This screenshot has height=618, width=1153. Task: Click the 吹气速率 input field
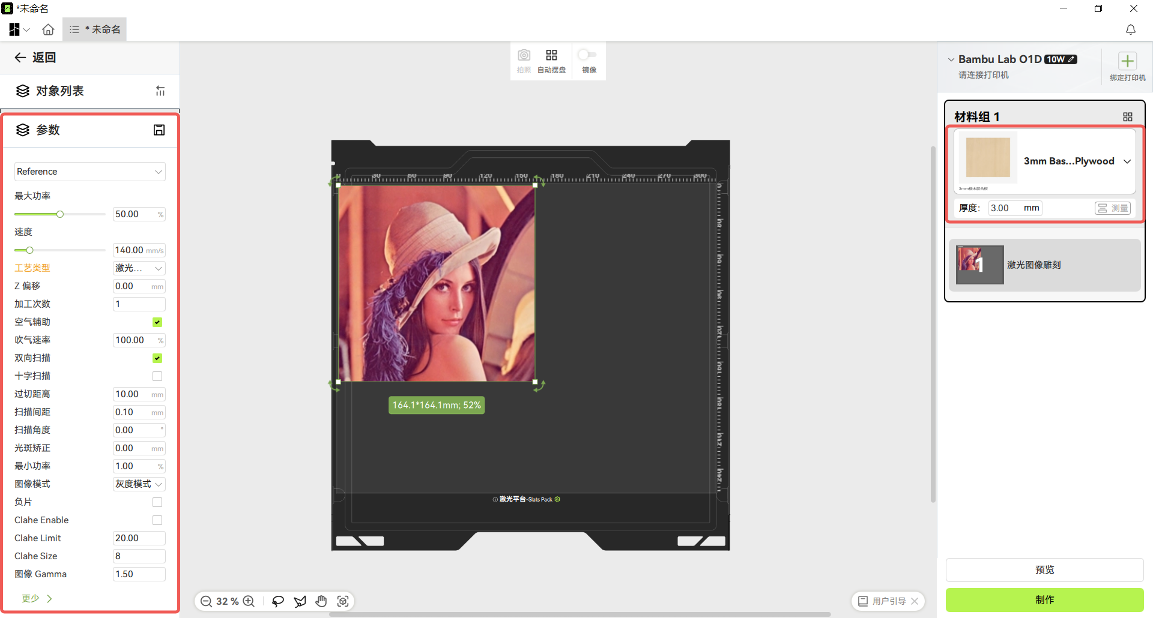click(139, 340)
